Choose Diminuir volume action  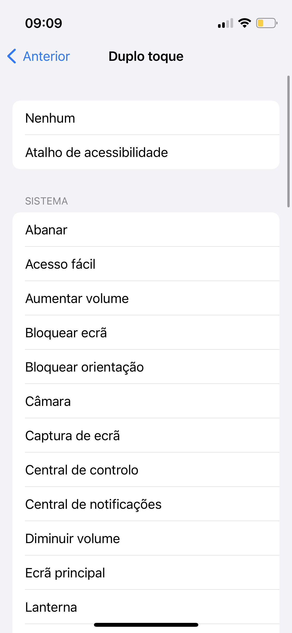click(146, 538)
